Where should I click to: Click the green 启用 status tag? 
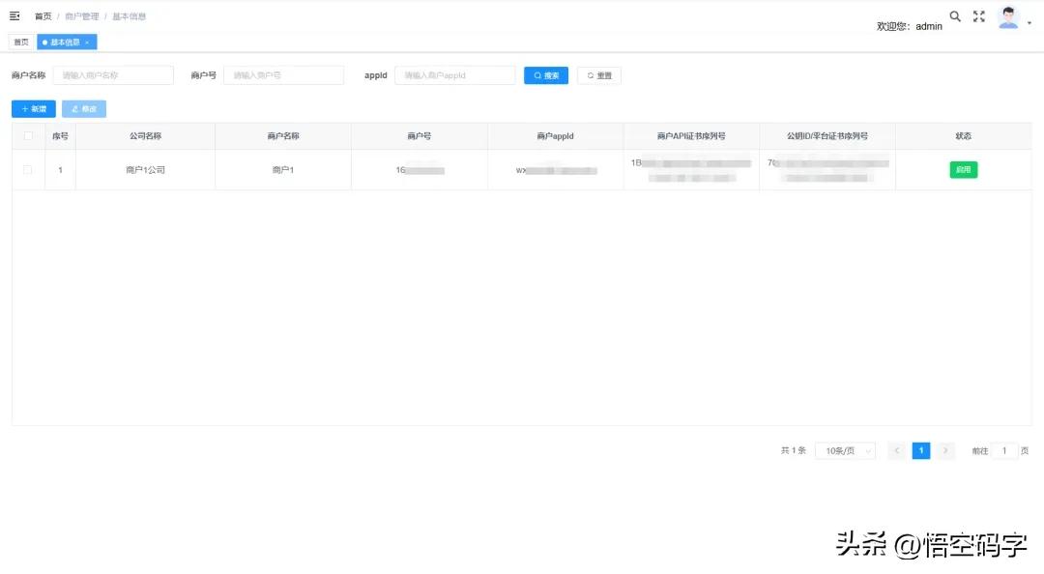(x=964, y=170)
